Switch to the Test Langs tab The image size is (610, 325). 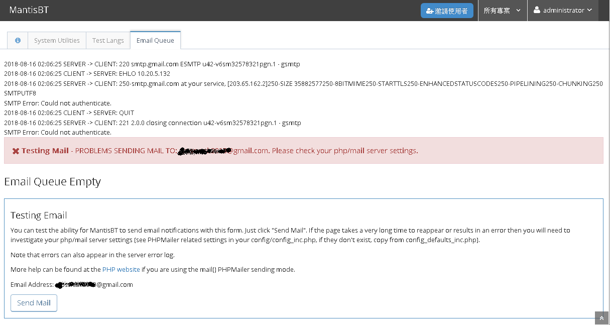click(108, 41)
